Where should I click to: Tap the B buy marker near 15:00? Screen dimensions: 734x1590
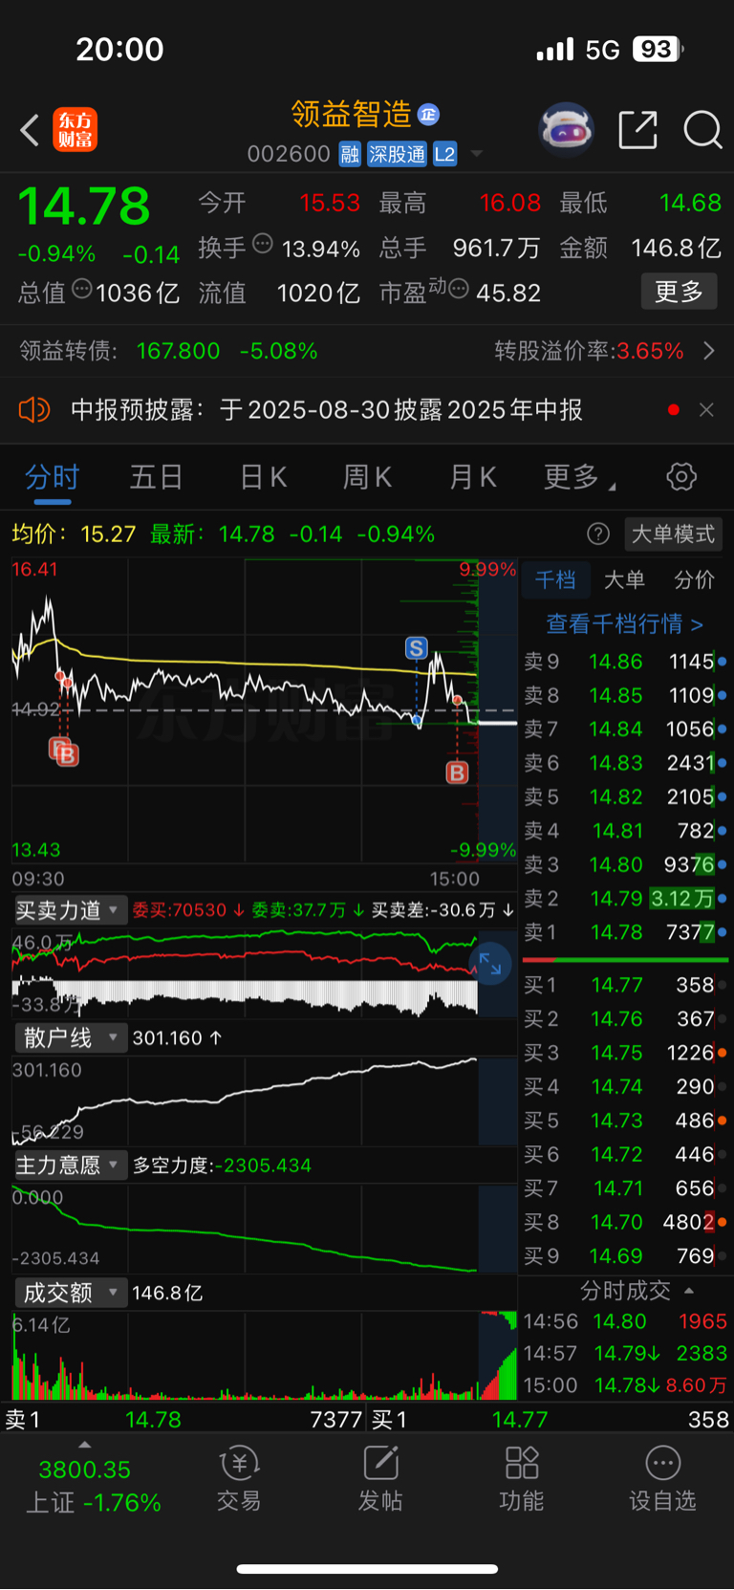(458, 773)
